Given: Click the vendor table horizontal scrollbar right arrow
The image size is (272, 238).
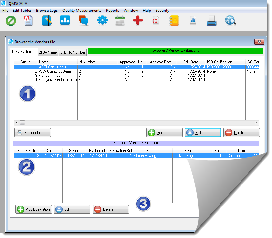Looking at the screenshot, I should 257,123.
